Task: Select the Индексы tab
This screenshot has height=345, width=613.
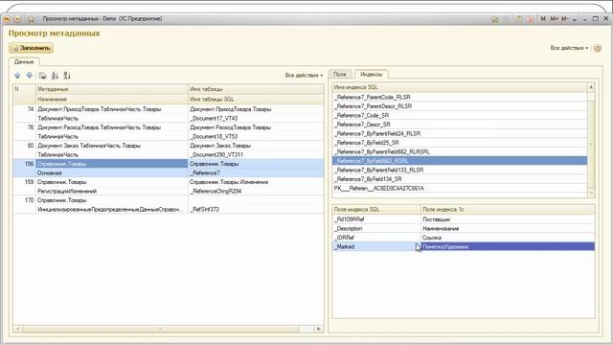Action: [371, 75]
